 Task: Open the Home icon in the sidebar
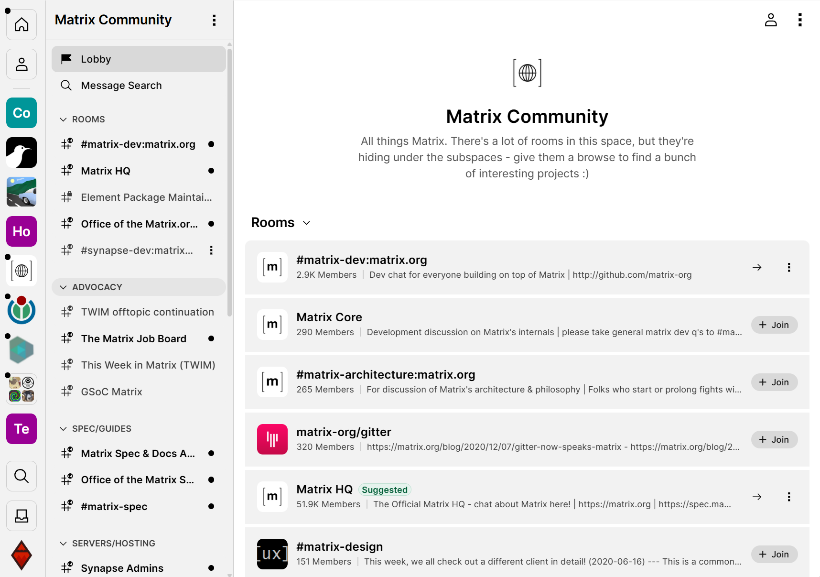pos(22,24)
